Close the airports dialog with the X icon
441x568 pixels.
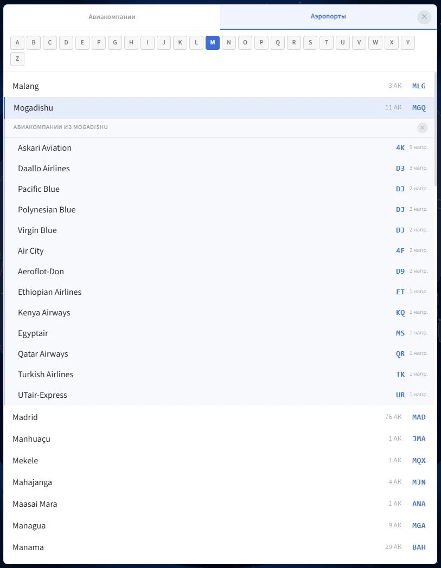[424, 17]
